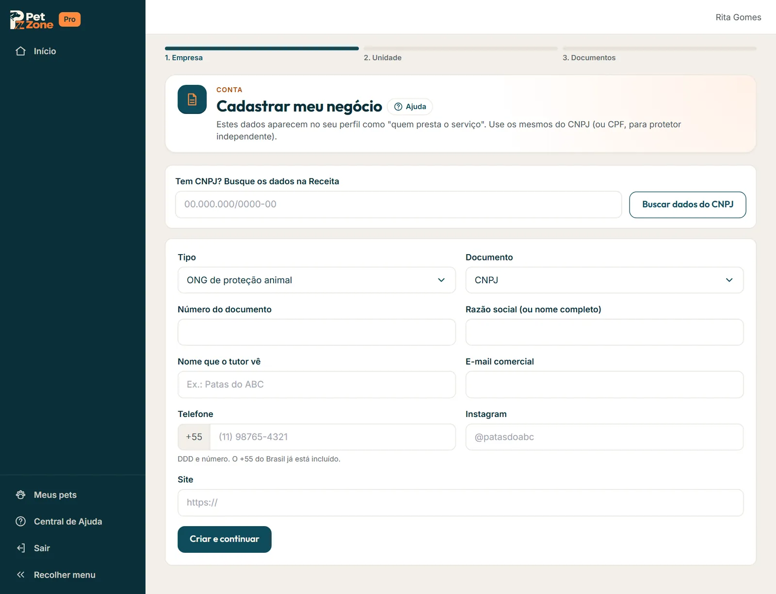Open the Ajuda help pill
776x594 pixels.
(x=410, y=107)
